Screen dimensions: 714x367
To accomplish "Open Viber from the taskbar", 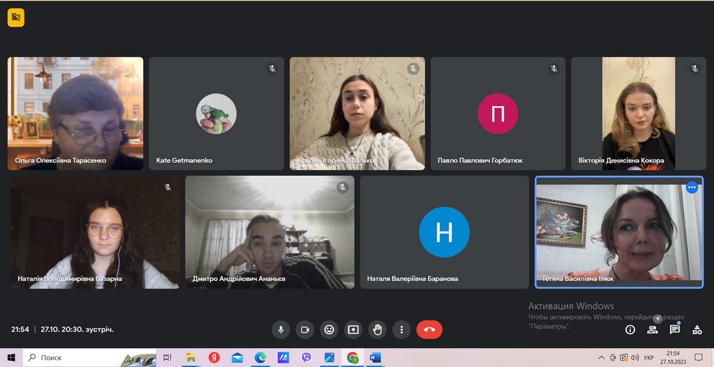I will [306, 358].
